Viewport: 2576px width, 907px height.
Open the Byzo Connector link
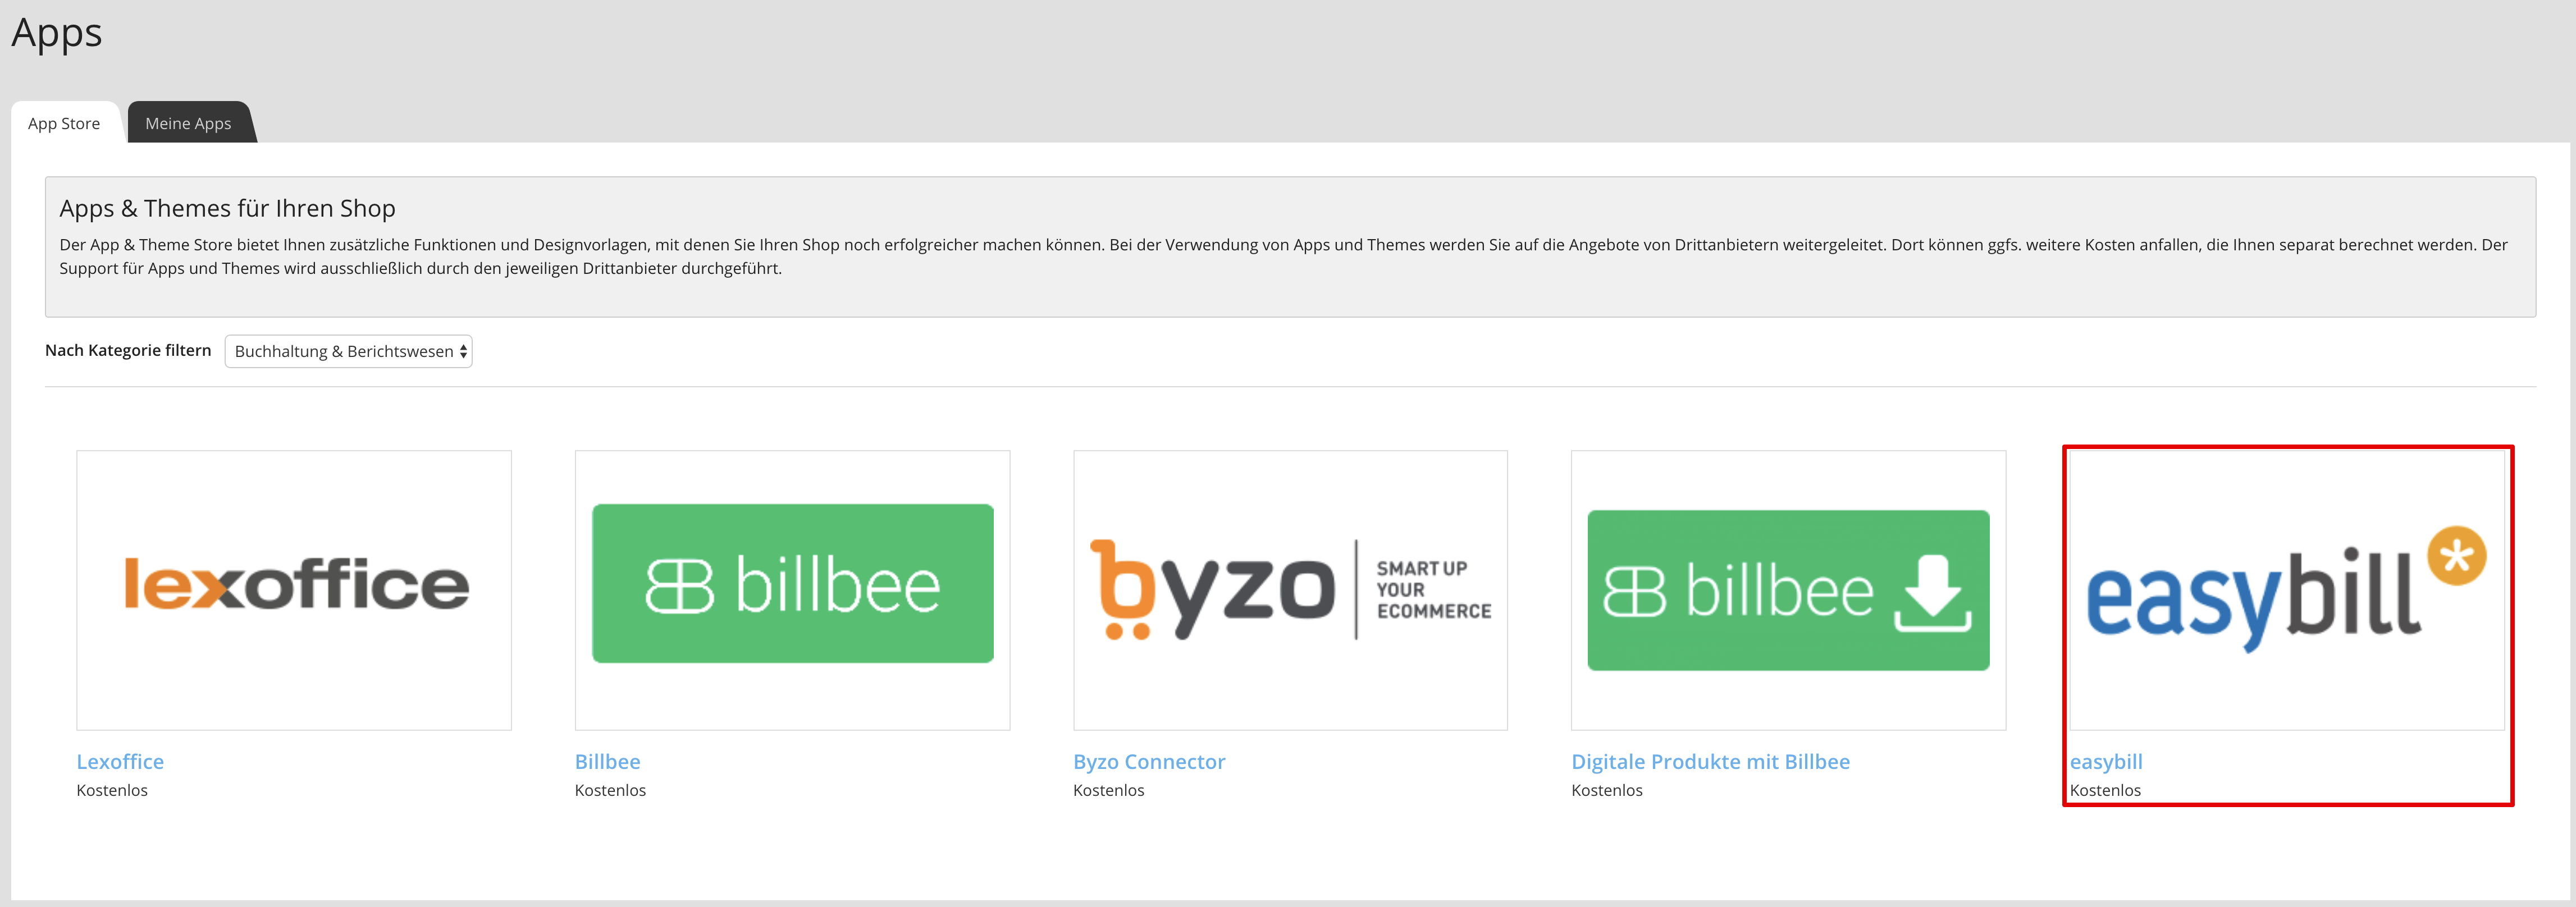(1149, 761)
